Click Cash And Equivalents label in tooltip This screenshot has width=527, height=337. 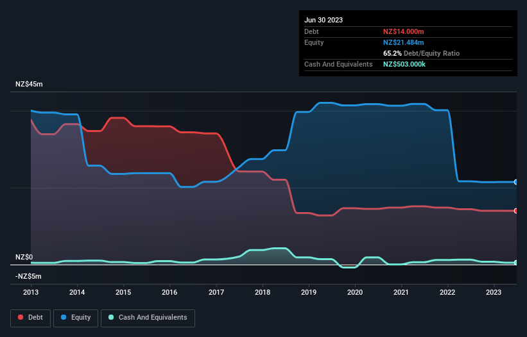338,64
